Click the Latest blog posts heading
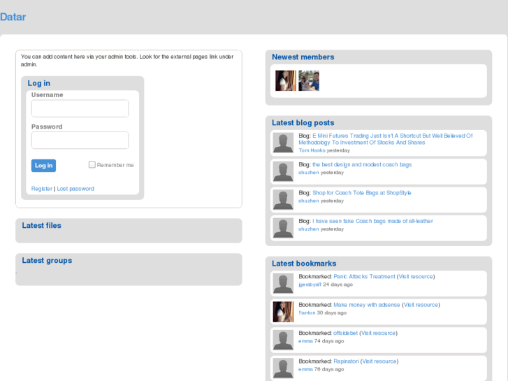The height and width of the screenshot is (381, 508). [303, 122]
